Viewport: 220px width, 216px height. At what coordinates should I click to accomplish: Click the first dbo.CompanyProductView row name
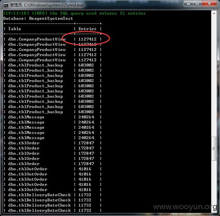point(37,39)
